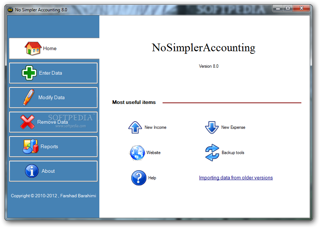Viewport: 320px width, 228px height.
Task: Click the blue info About icon
Action: [x=32, y=171]
